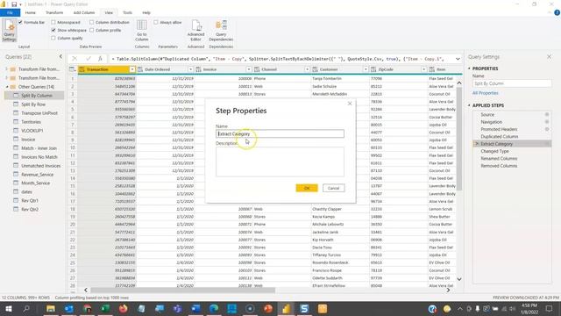The image size is (561, 316).
Task: Open the File tab
Action: [x=10, y=12]
